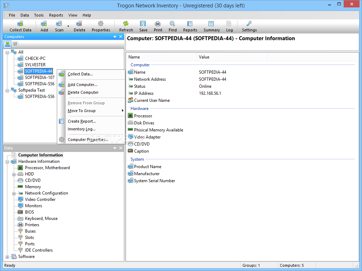The image size is (362, 271).
Task: Expand the Network Configuration node
Action: pyautogui.click(x=14, y=194)
